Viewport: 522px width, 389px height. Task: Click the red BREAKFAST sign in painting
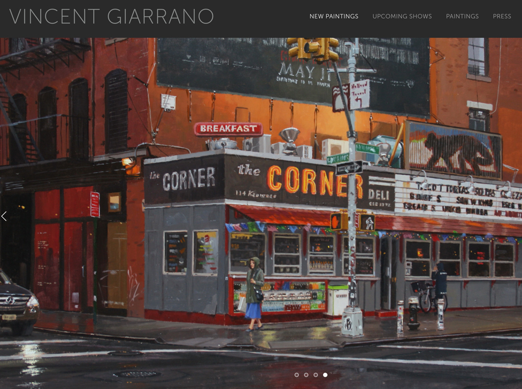click(228, 129)
